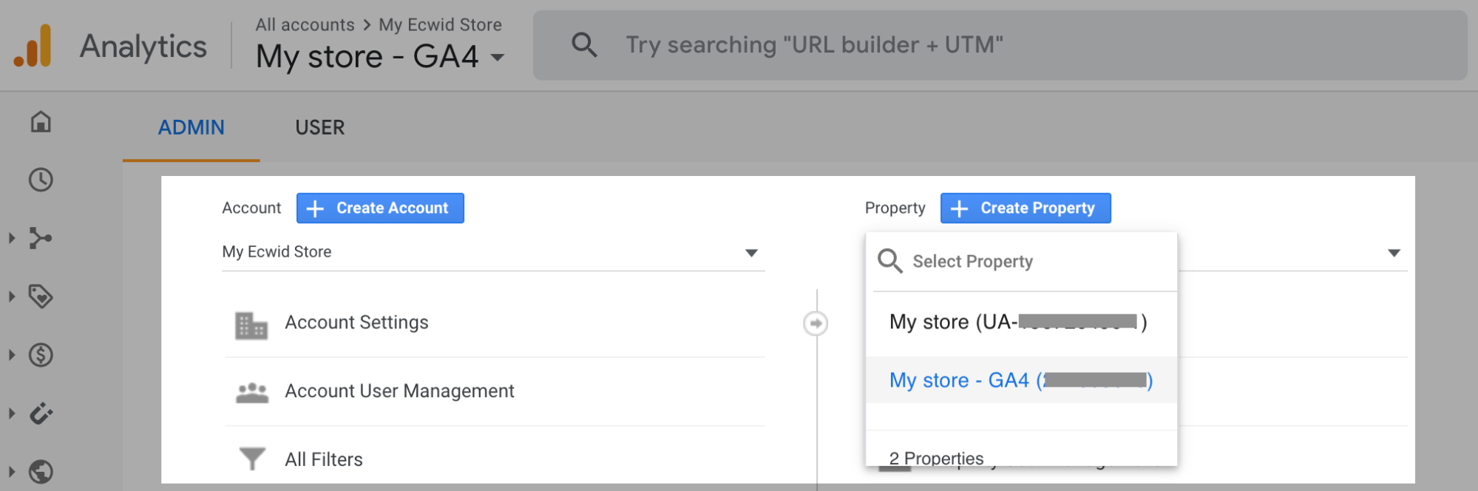Expand the My store - GA4 property switcher
Screen dimensions: 1478x491
click(380, 57)
